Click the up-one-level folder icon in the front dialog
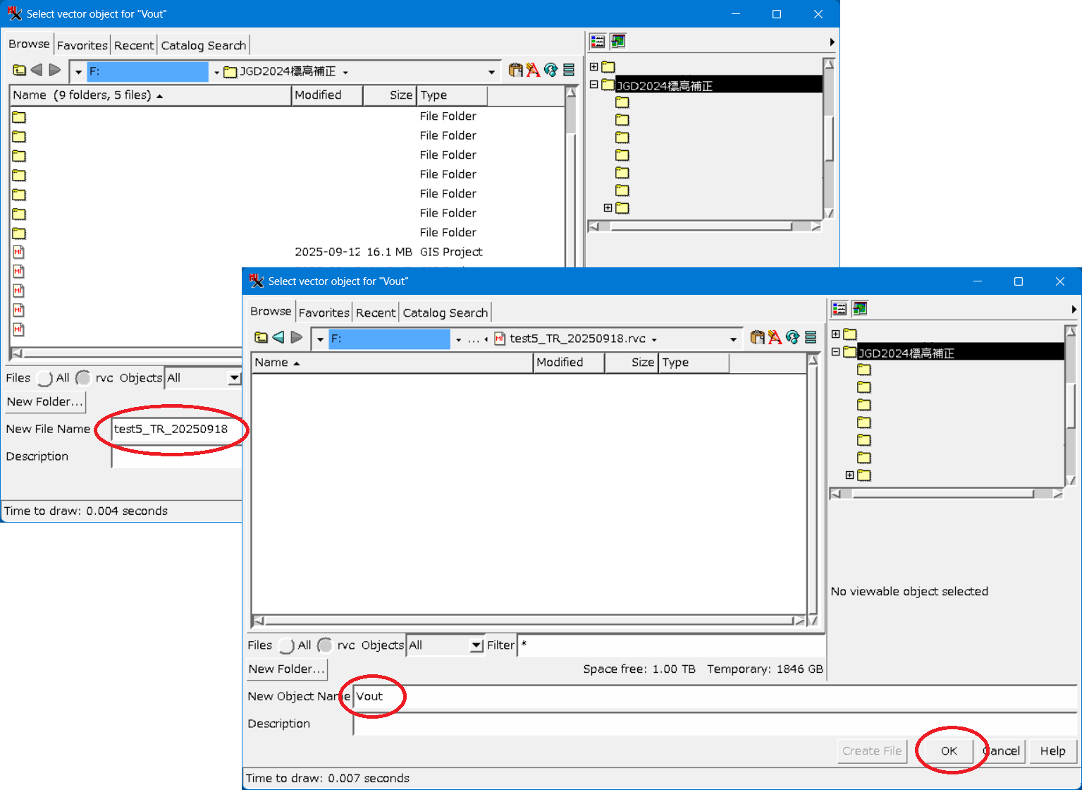This screenshot has width=1089, height=797. (x=261, y=338)
